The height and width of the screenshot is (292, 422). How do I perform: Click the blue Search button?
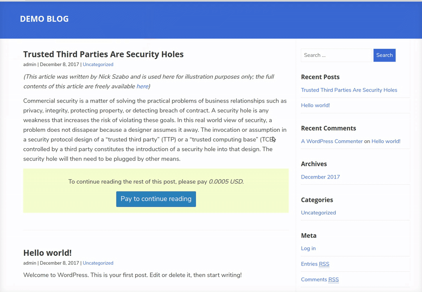[x=384, y=55]
